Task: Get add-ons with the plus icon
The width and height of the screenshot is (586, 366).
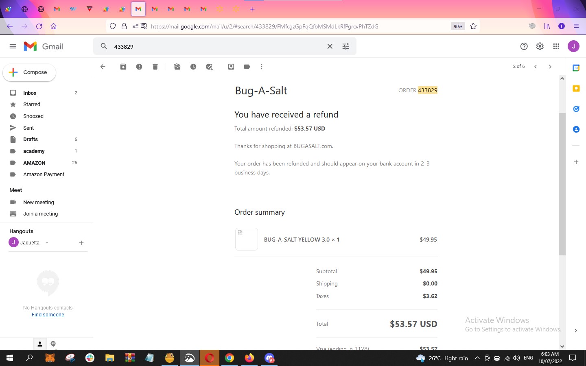Action: coord(576,162)
